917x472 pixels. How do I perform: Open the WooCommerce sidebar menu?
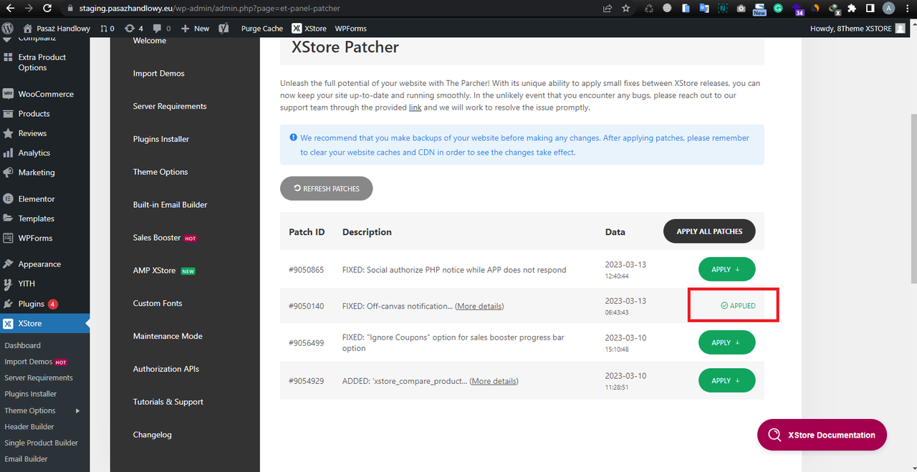click(x=44, y=94)
